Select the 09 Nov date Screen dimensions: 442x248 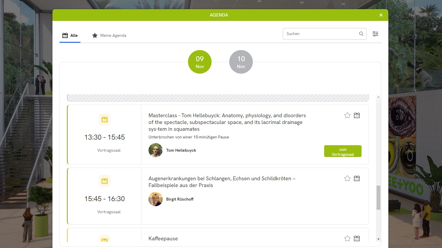click(x=200, y=62)
